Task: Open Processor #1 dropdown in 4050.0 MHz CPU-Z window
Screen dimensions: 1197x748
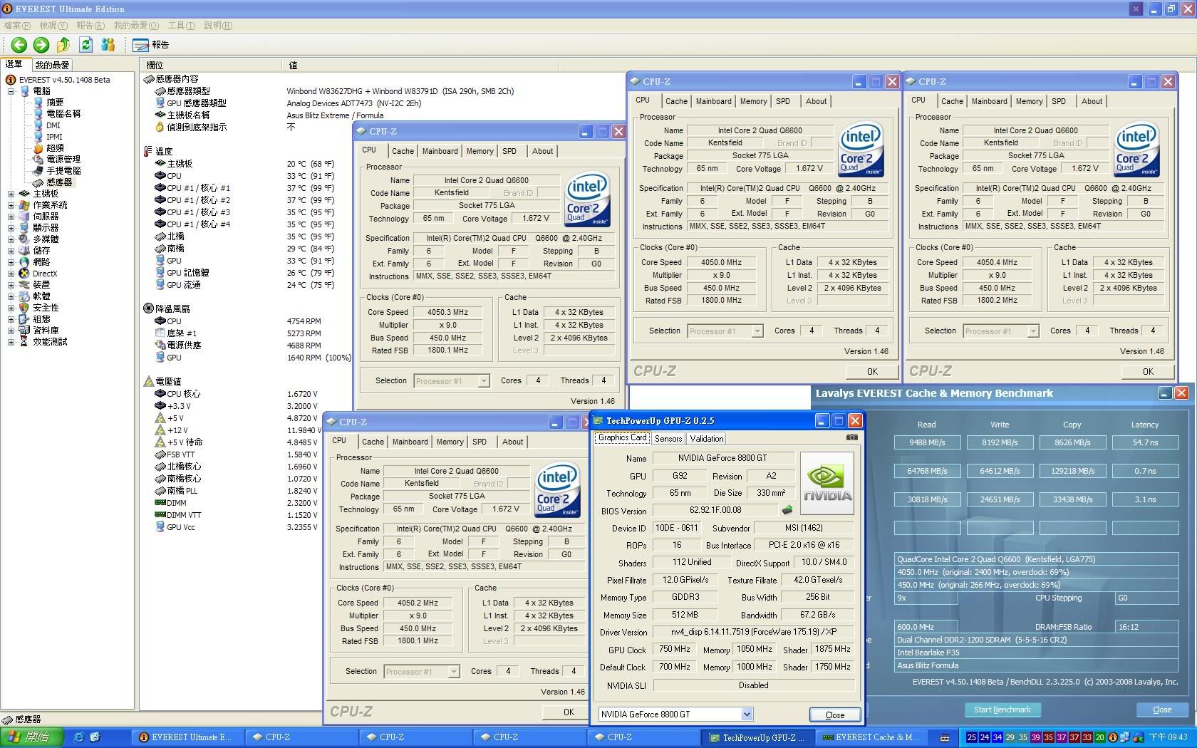Action: tap(757, 331)
